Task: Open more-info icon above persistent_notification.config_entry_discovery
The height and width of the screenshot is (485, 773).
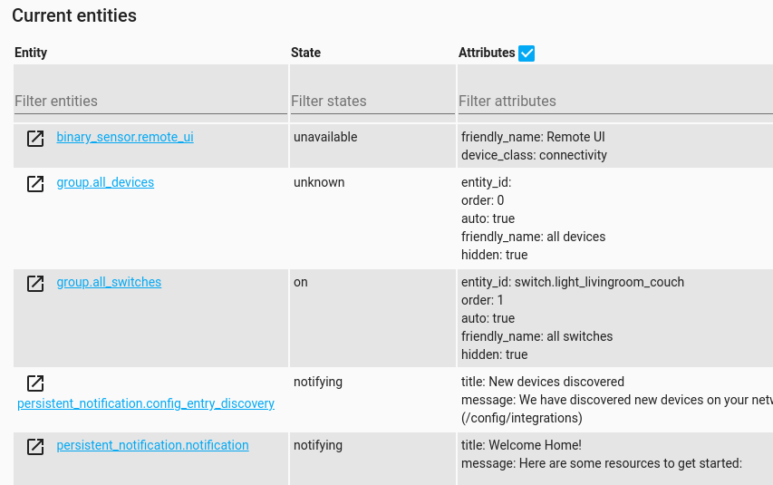Action: 35,383
